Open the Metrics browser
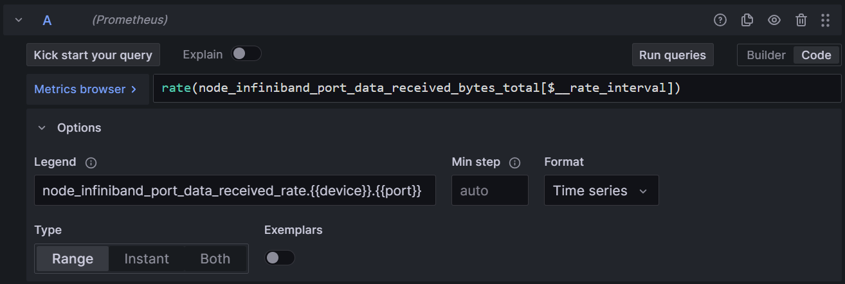The width and height of the screenshot is (845, 284). click(86, 89)
